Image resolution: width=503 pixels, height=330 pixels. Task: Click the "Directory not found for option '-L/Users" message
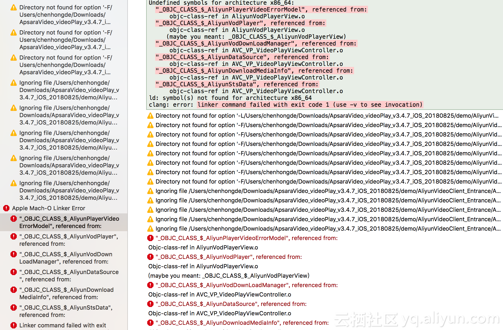click(327, 116)
